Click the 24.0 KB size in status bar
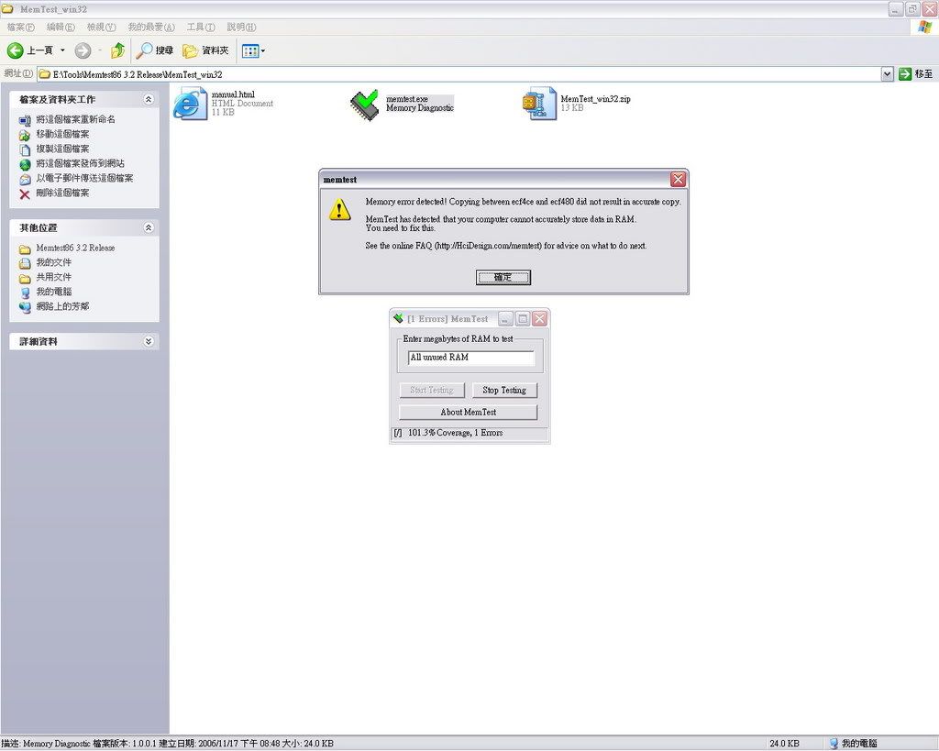 [784, 744]
